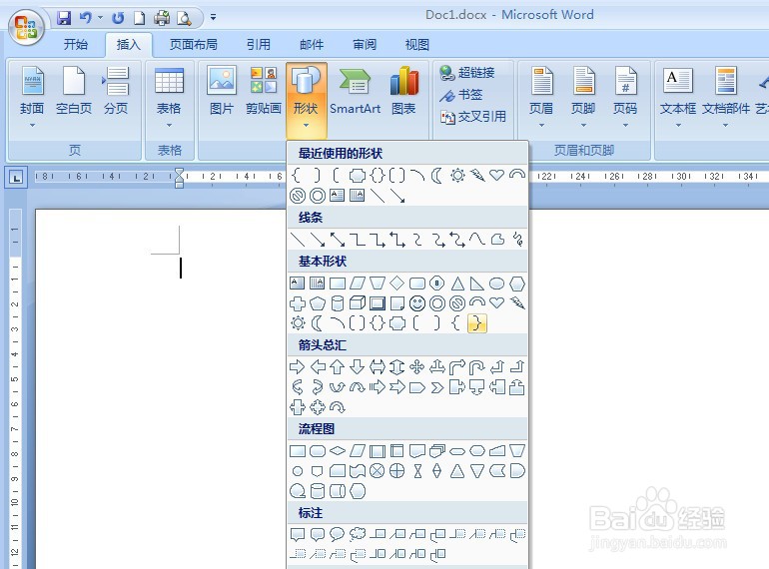
Task: Select the cross shape in 基本形状
Action: pyautogui.click(x=298, y=303)
